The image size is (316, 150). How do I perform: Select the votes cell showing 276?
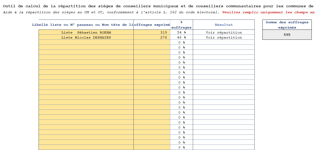click(x=152, y=37)
